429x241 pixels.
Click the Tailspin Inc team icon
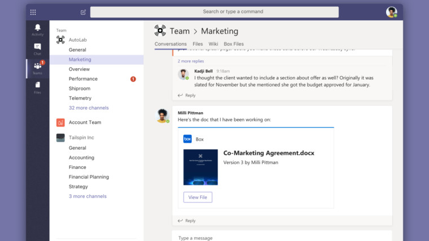(x=60, y=137)
